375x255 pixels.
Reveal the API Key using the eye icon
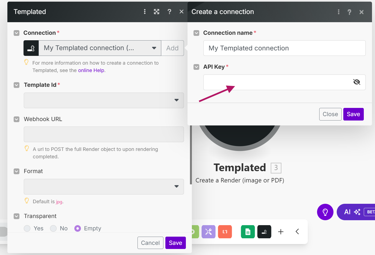[356, 82]
